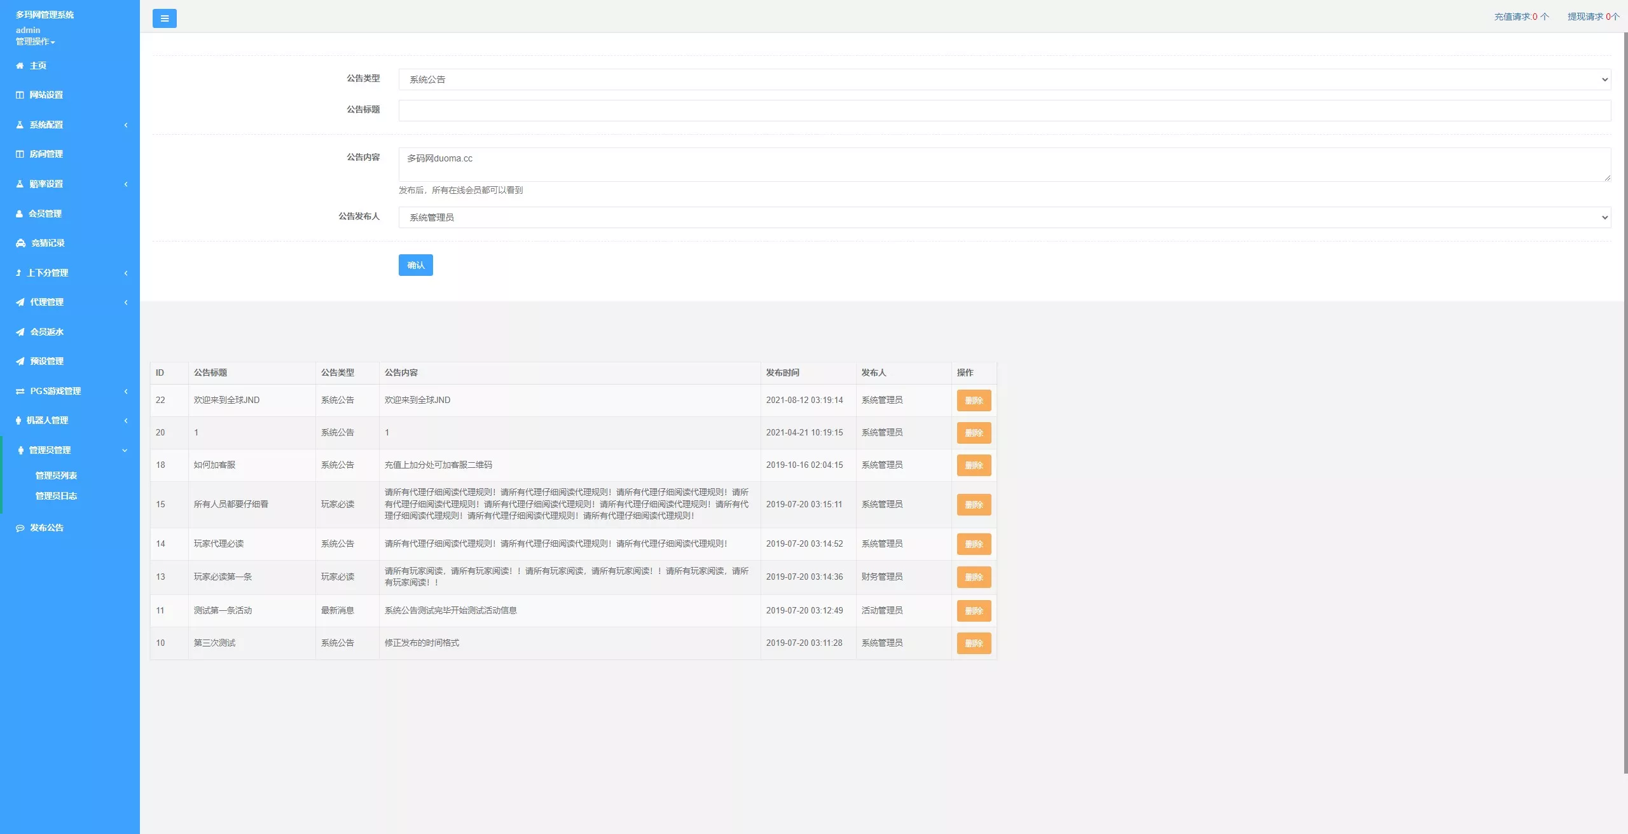
Task: Click the columns icon beside 房间管理
Action: tap(20, 154)
